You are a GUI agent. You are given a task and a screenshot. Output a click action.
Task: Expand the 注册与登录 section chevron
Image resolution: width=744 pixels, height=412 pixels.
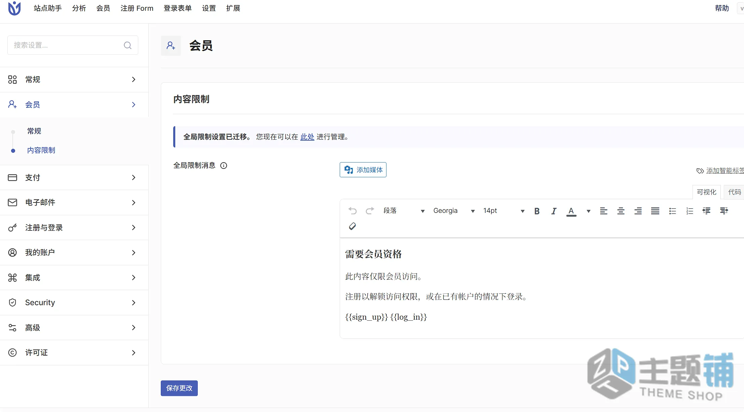[134, 228]
